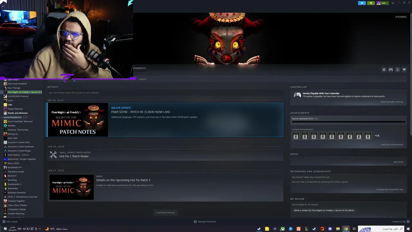Select BombTag in game list
The image size is (412, 232).
tap(13, 180)
